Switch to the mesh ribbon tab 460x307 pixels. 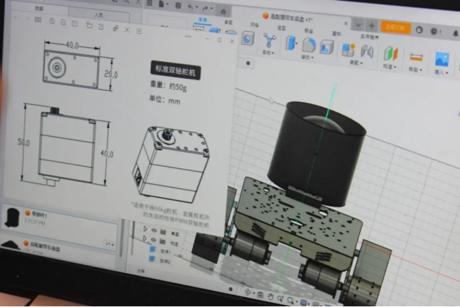coord(255,25)
